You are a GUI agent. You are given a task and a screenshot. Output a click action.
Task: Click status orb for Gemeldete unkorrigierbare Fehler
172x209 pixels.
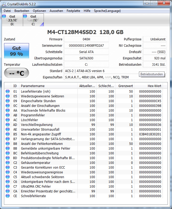point(8,148)
